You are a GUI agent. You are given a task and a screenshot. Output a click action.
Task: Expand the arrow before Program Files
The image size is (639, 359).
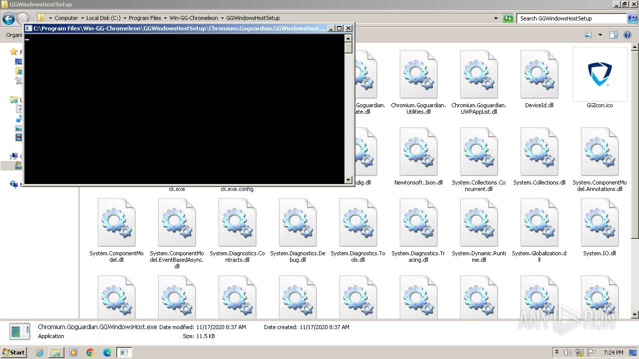tap(125, 18)
